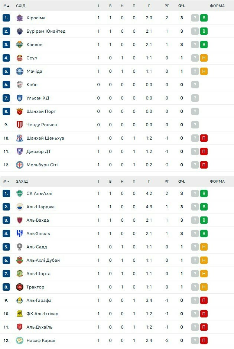Viewport: 234px width, 349px height.
Task: Click the green В form badge for Канвон
Action: (x=204, y=45)
